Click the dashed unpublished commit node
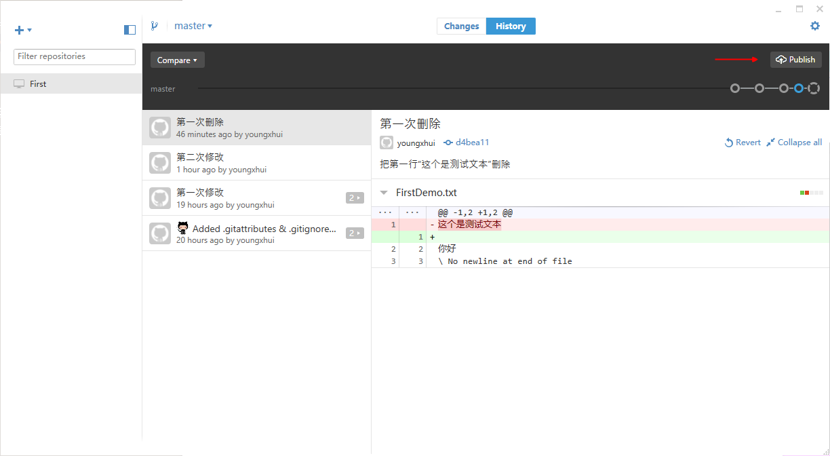Screen dimensions: 830x456 pyautogui.click(x=814, y=88)
